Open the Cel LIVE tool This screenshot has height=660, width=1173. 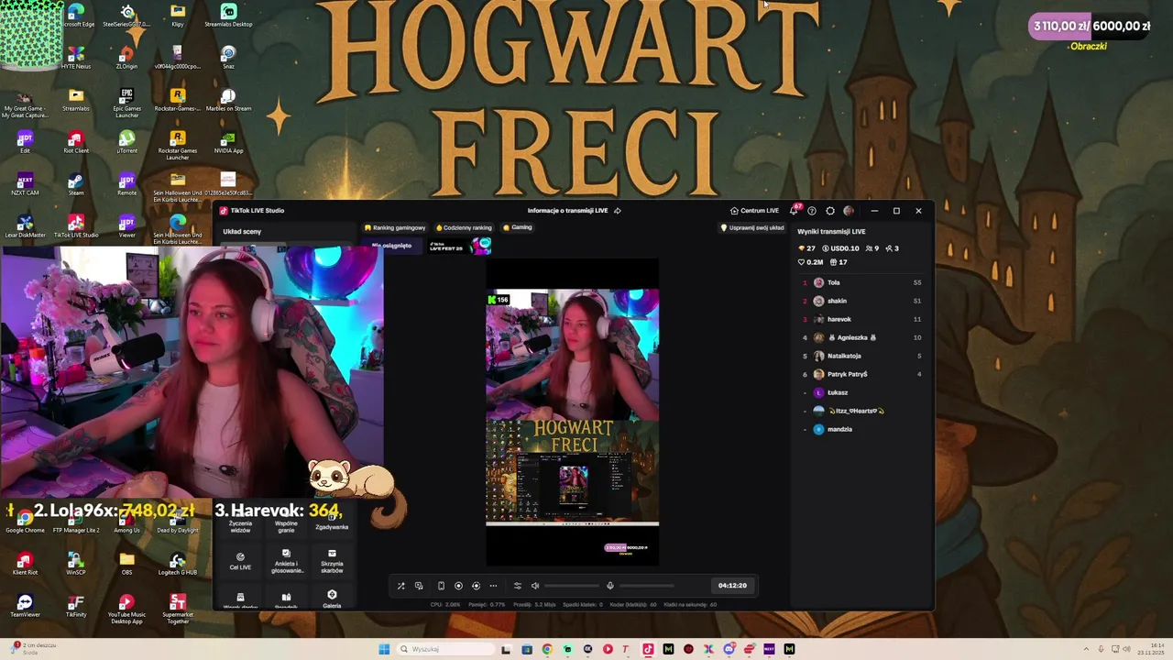(240, 561)
